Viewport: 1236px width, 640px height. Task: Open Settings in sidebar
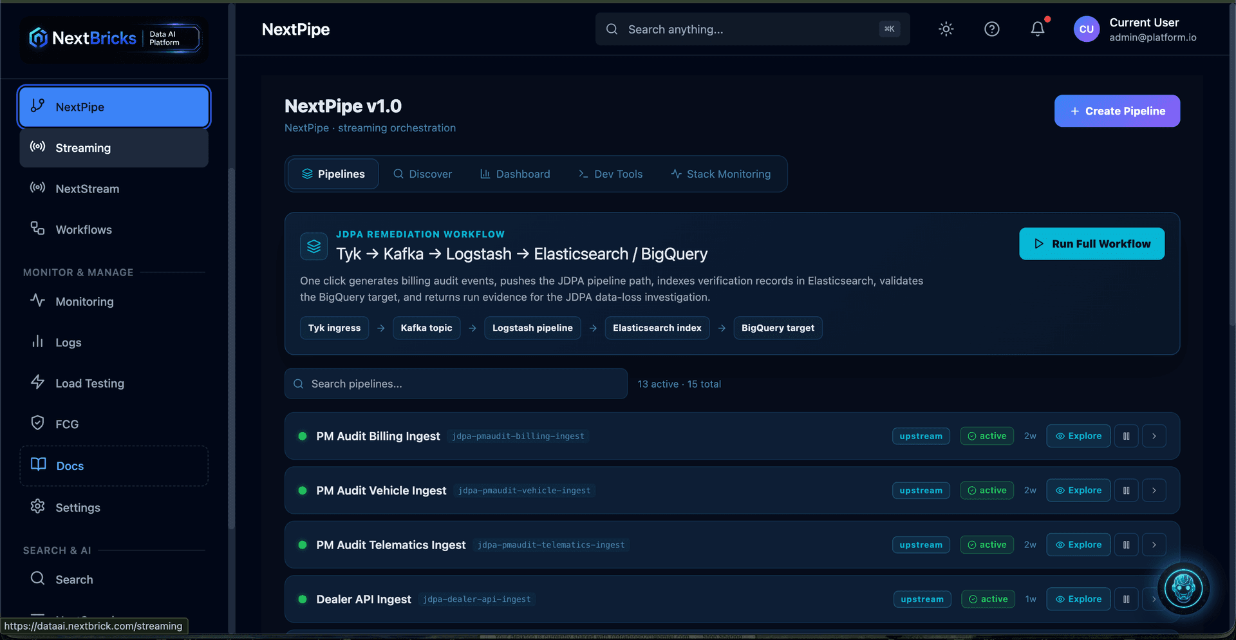[114, 507]
